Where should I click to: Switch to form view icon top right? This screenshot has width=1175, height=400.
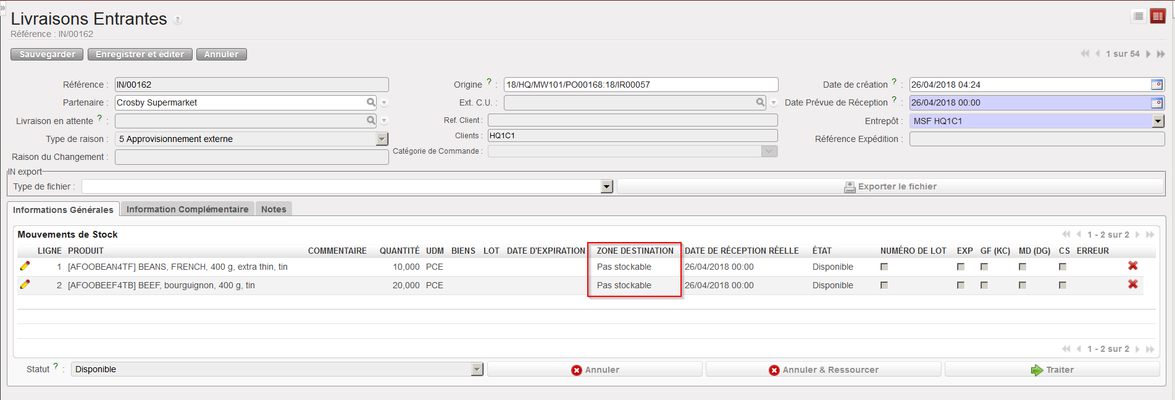pyautogui.click(x=1158, y=17)
